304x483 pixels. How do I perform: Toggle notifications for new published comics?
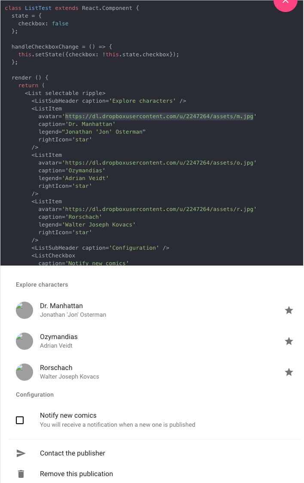(x=20, y=420)
